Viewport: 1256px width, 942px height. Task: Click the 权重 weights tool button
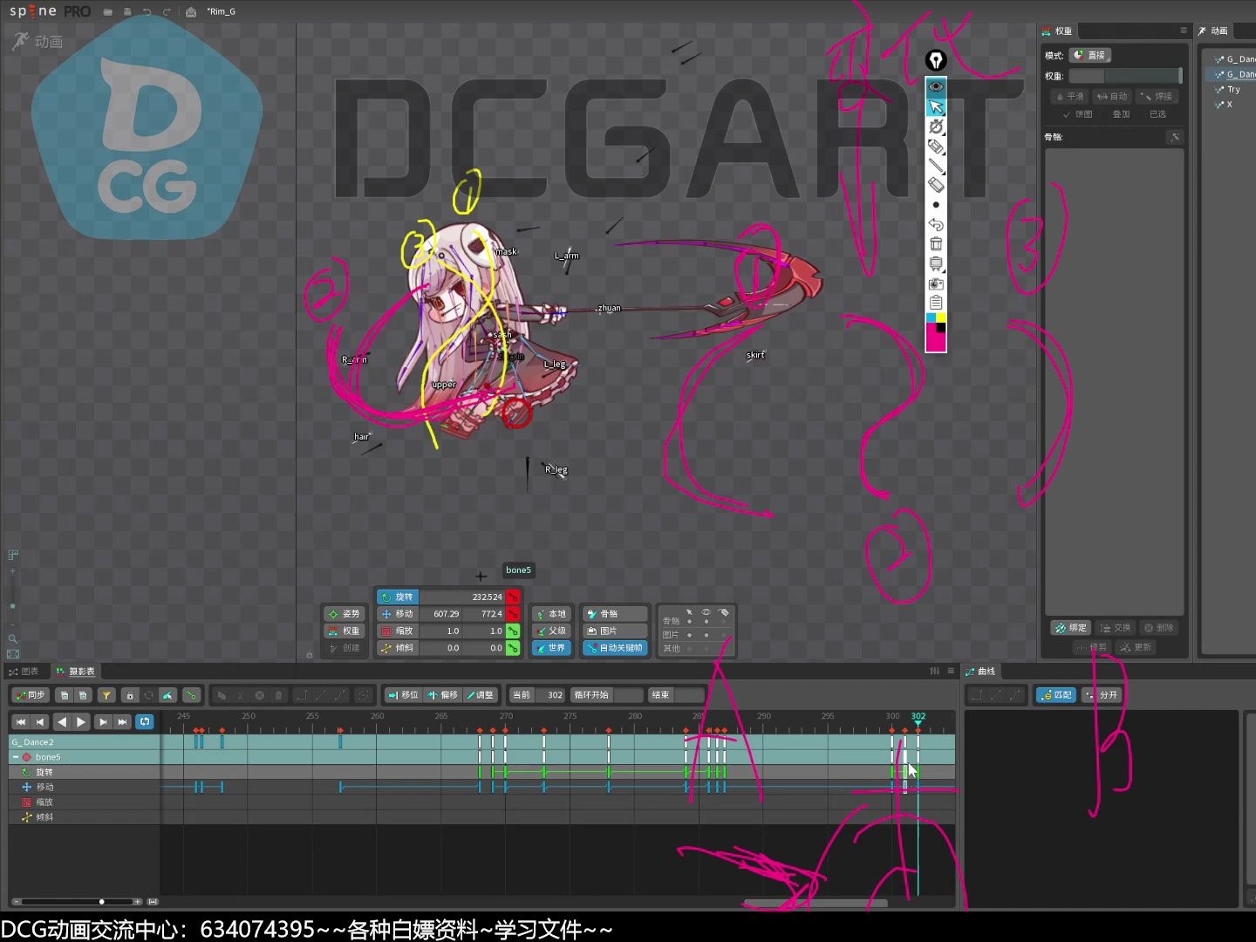[345, 631]
